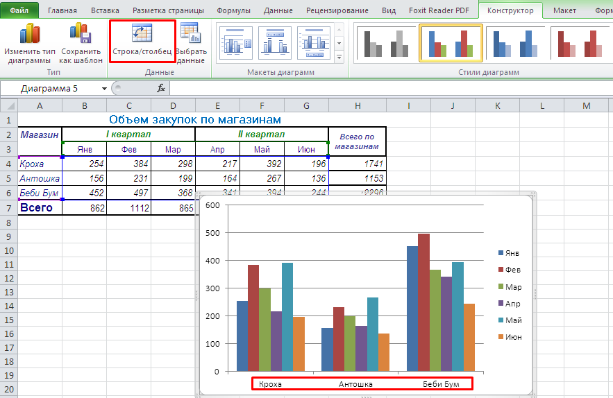The width and height of the screenshot is (613, 398).
Task: Click the blue Янв legend color marker
Action: [501, 254]
